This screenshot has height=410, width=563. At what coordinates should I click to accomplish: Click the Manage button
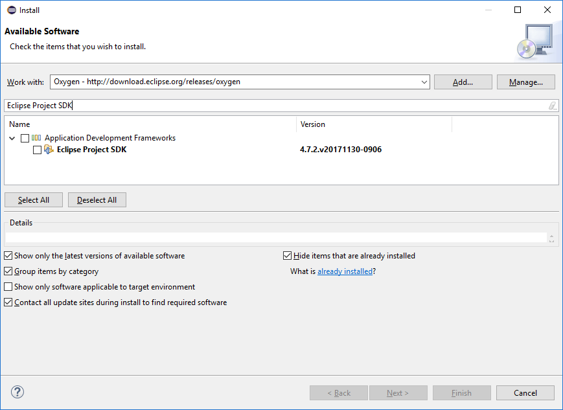(525, 82)
